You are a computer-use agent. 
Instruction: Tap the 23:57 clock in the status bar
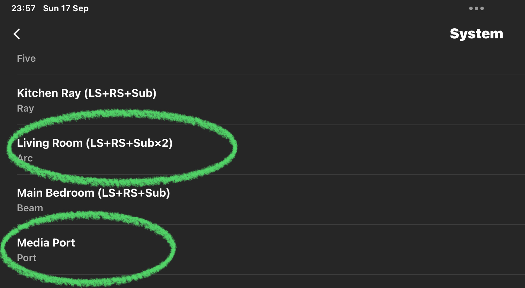pyautogui.click(x=23, y=8)
